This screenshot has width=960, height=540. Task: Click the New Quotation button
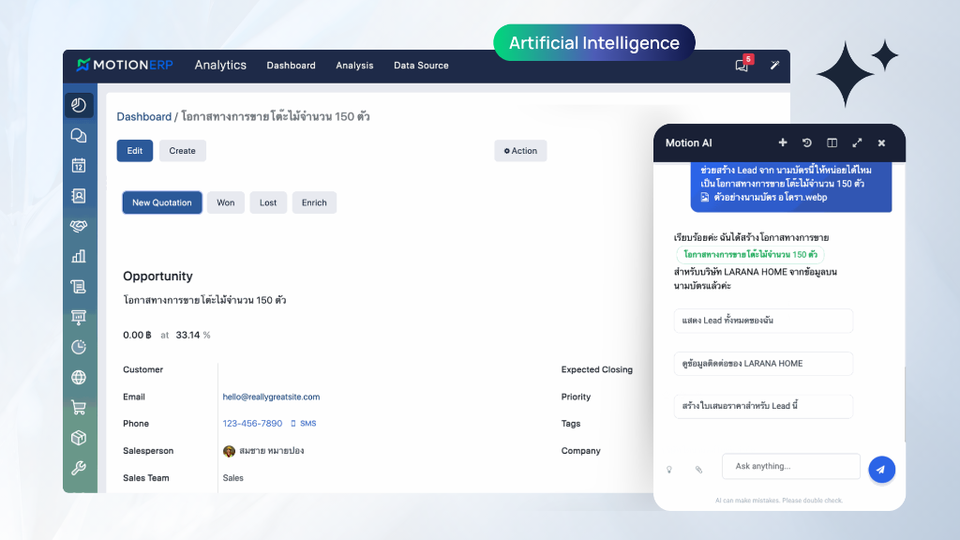tap(162, 202)
